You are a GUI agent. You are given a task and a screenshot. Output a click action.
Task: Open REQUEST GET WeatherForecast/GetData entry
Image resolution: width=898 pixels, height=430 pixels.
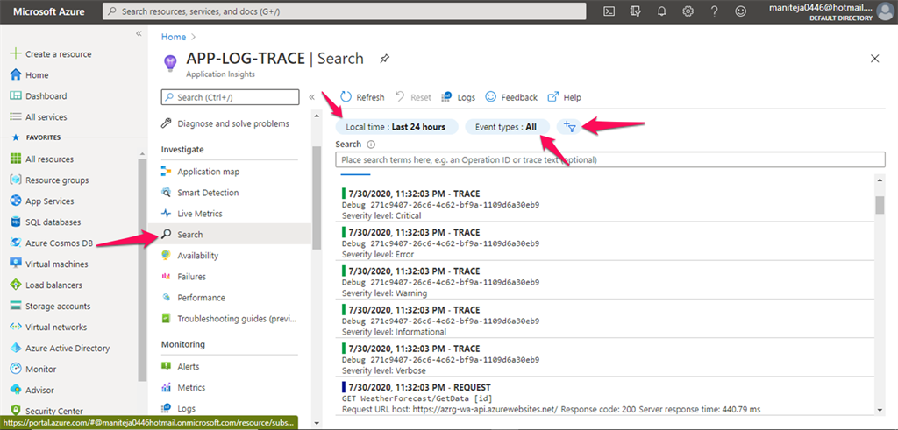coord(605,397)
